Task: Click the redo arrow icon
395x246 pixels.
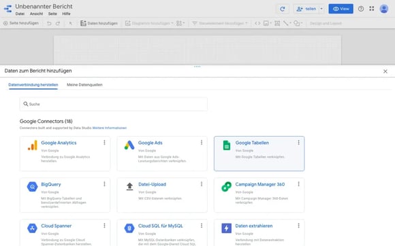Action: pos(58,23)
